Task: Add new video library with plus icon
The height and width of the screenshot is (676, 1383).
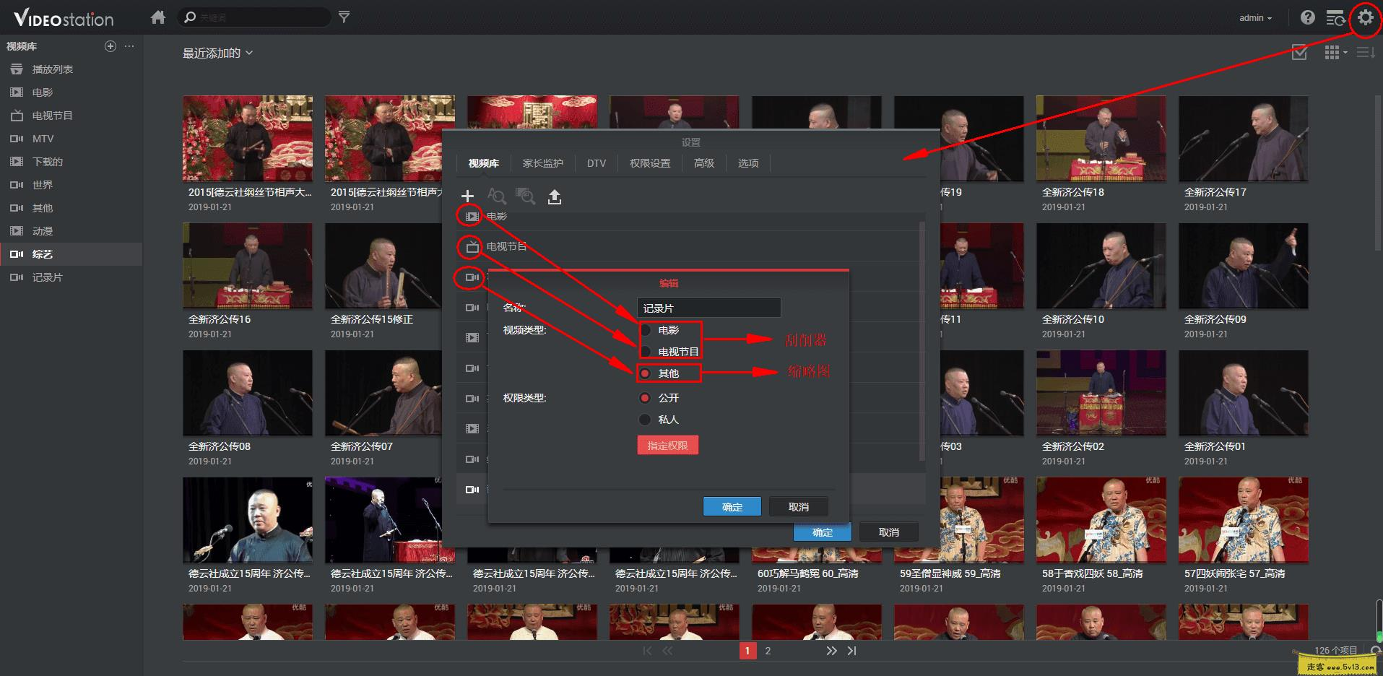Action: (x=467, y=196)
